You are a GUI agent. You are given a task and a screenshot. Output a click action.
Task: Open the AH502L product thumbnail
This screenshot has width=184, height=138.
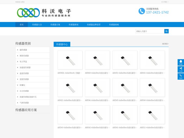coord(70,60)
